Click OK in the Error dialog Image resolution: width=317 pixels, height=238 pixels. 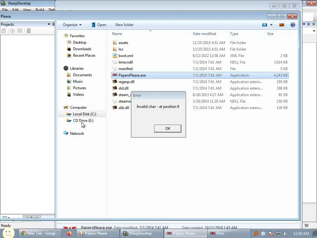pos(167,129)
